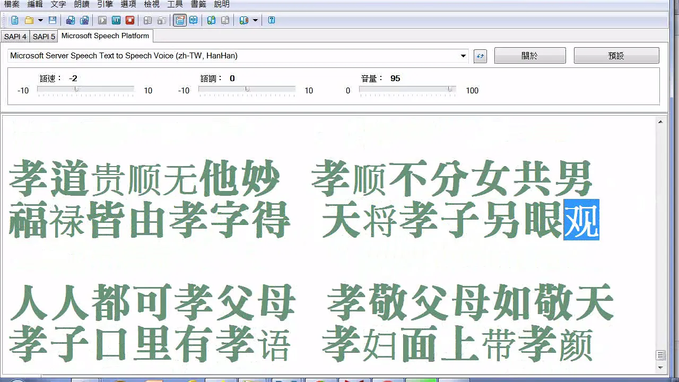
Task: Expand the arrow beside the bookmarks icon
Action: coord(255,20)
